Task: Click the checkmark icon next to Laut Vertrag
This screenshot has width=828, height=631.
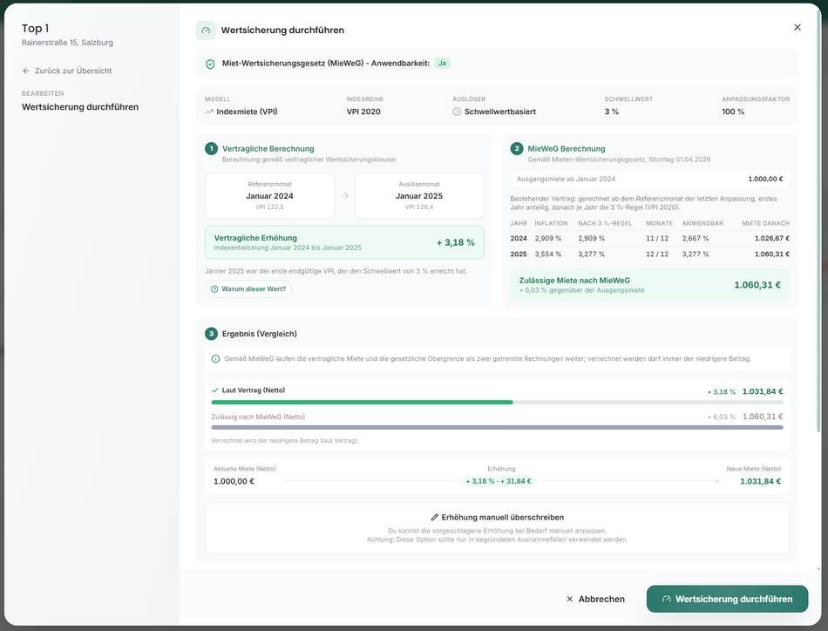Action: tap(215, 390)
